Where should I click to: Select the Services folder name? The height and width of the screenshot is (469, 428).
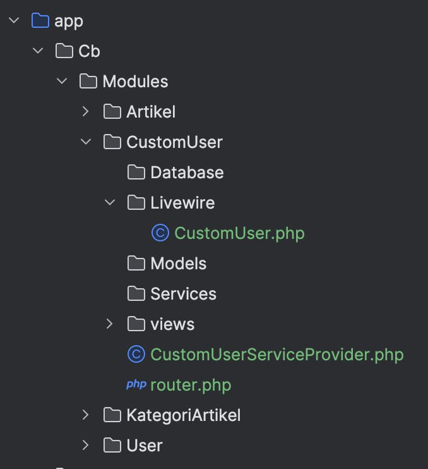[x=184, y=293]
